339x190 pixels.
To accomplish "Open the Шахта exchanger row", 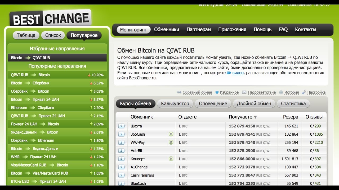I will (221, 126).
